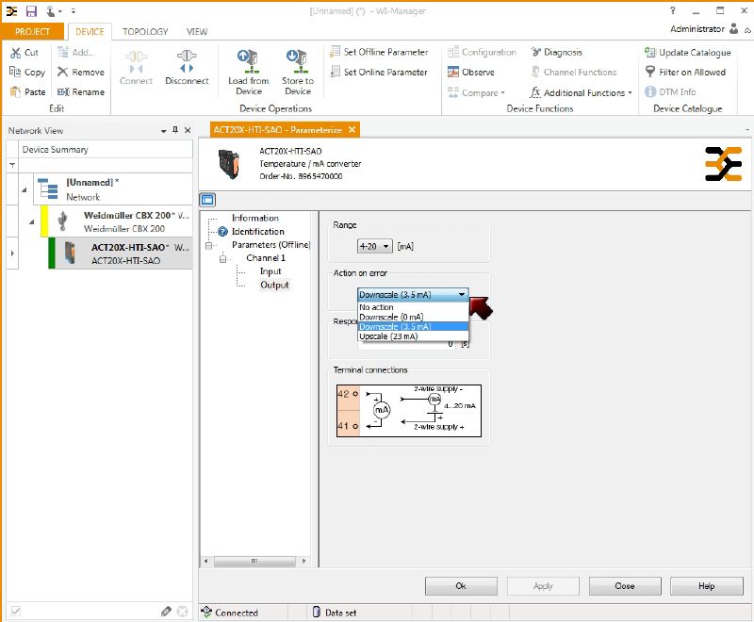Viewport: 754px width, 622px height.
Task: Click the Observe icon in ribbon
Action: pyautogui.click(x=453, y=73)
